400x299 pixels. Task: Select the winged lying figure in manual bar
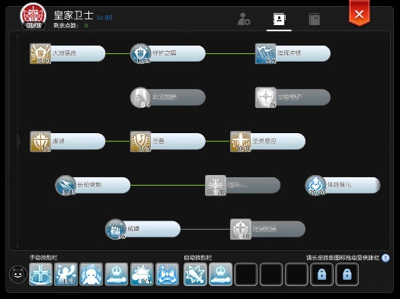tap(117, 275)
